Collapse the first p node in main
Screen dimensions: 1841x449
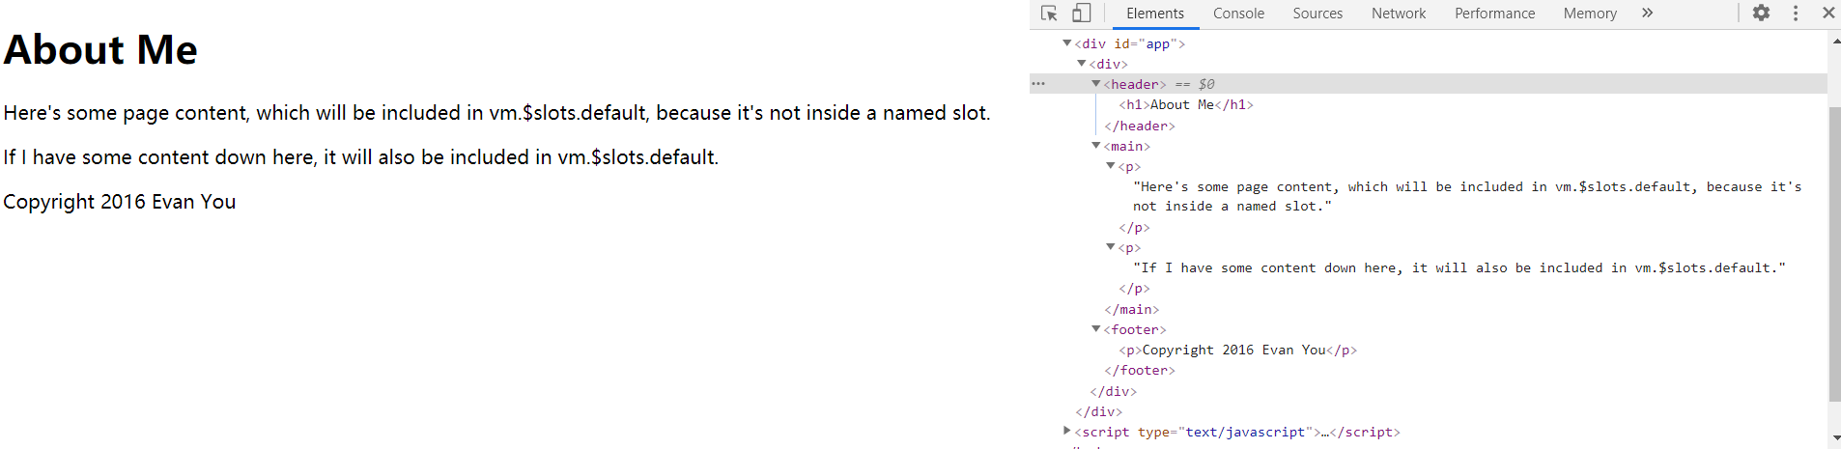coord(1111,166)
